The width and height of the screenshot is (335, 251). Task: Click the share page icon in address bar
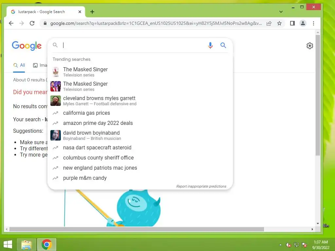pyautogui.click(x=269, y=23)
